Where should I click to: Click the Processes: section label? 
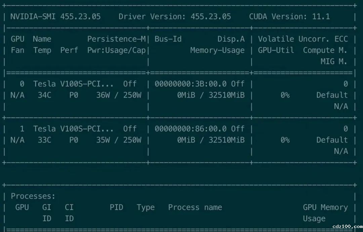33,196
